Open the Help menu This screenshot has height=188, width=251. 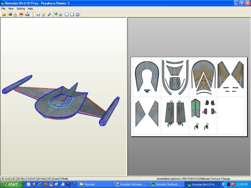30,9
